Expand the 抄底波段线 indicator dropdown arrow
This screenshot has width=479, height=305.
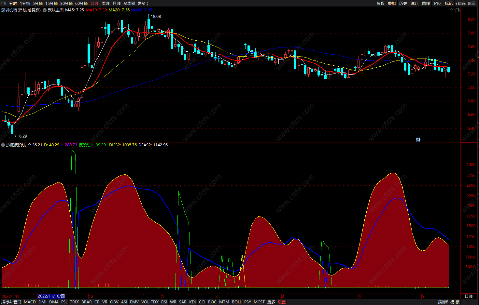point(3,145)
